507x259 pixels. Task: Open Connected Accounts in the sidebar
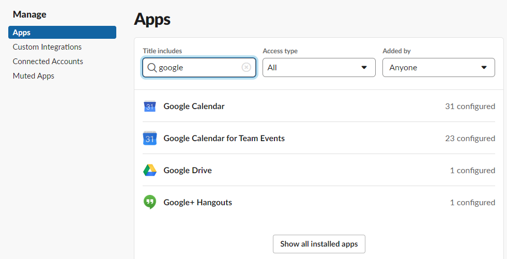(x=48, y=62)
